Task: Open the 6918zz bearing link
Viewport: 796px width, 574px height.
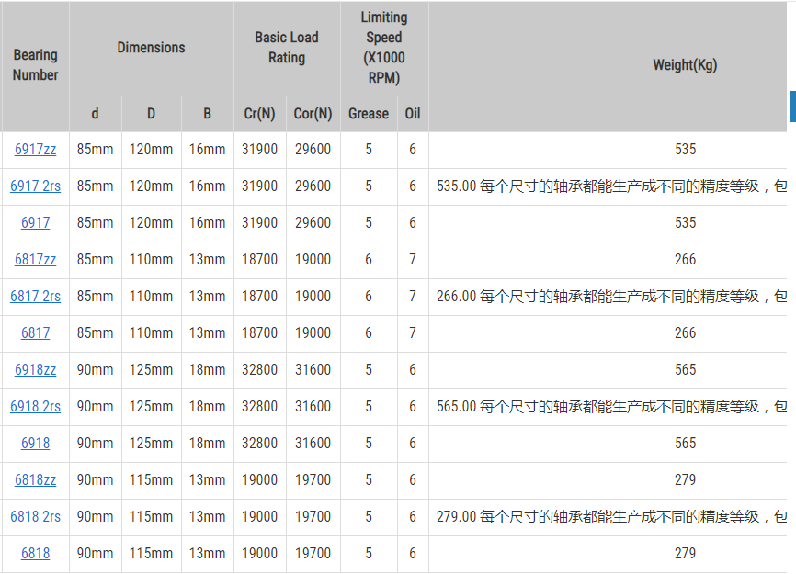Action: pos(35,369)
